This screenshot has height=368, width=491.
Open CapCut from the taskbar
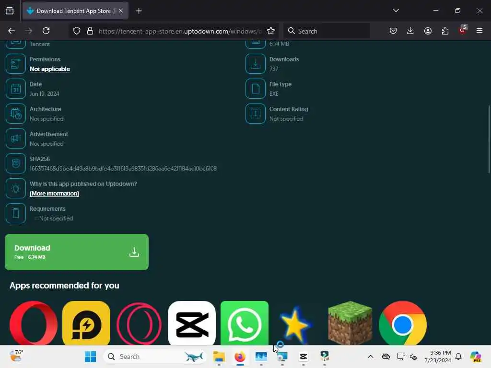(303, 356)
